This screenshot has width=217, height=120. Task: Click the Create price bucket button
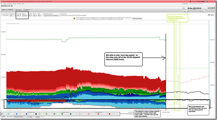(x=30, y=117)
